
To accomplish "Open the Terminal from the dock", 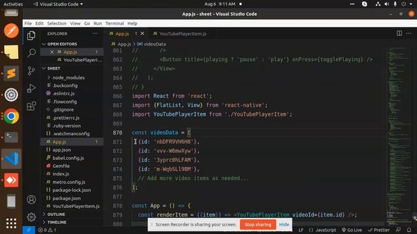I will [x=11, y=137].
